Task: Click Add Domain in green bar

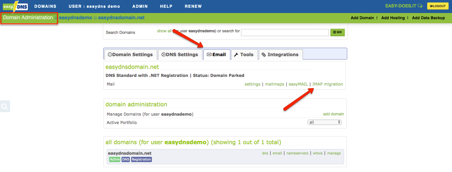Action: pos(362,18)
